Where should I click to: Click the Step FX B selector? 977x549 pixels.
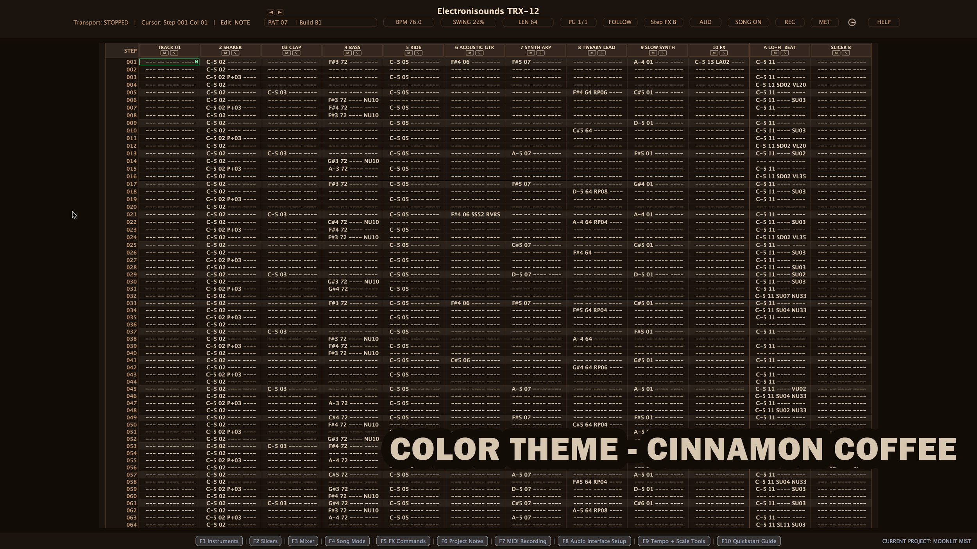[x=663, y=22]
